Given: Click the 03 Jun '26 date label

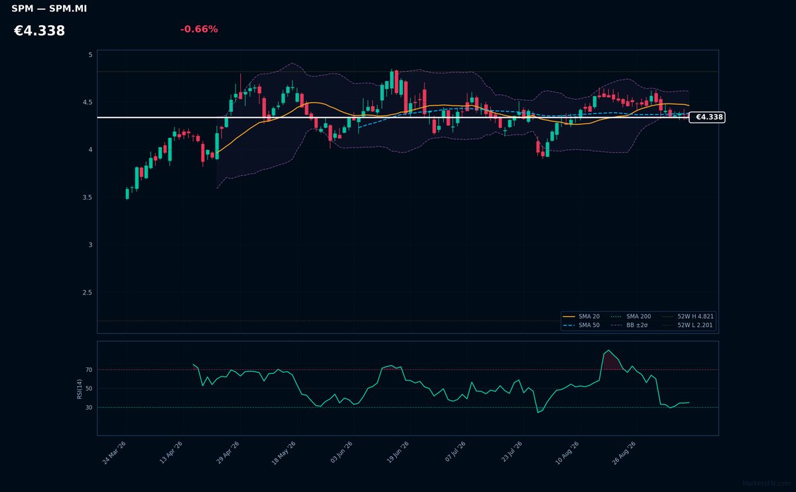Looking at the screenshot, I should click(x=341, y=453).
